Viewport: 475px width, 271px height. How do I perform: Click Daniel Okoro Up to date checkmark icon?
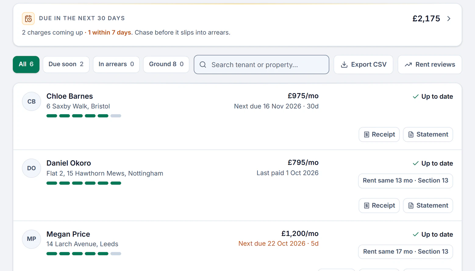416,163
